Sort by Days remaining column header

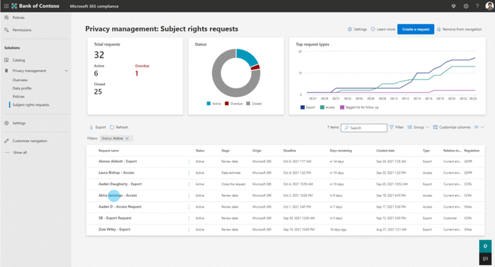pos(341,151)
